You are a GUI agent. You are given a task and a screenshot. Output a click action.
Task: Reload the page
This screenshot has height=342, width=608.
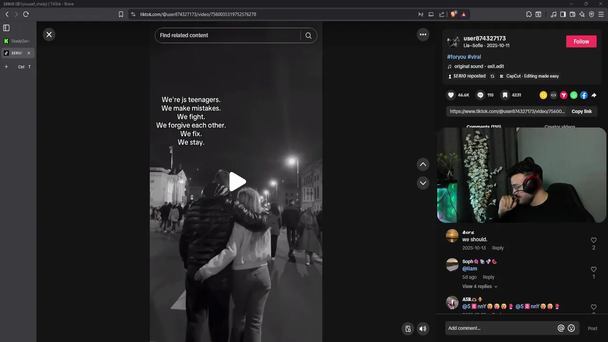pyautogui.click(x=26, y=14)
